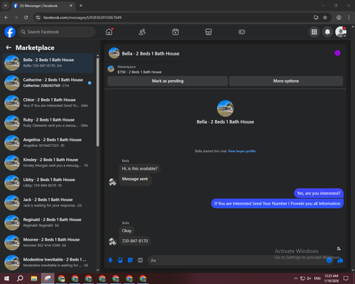Viewport: 355px width, 284px height.
Task: Click Mark as pending button
Action: pyautogui.click(x=168, y=81)
